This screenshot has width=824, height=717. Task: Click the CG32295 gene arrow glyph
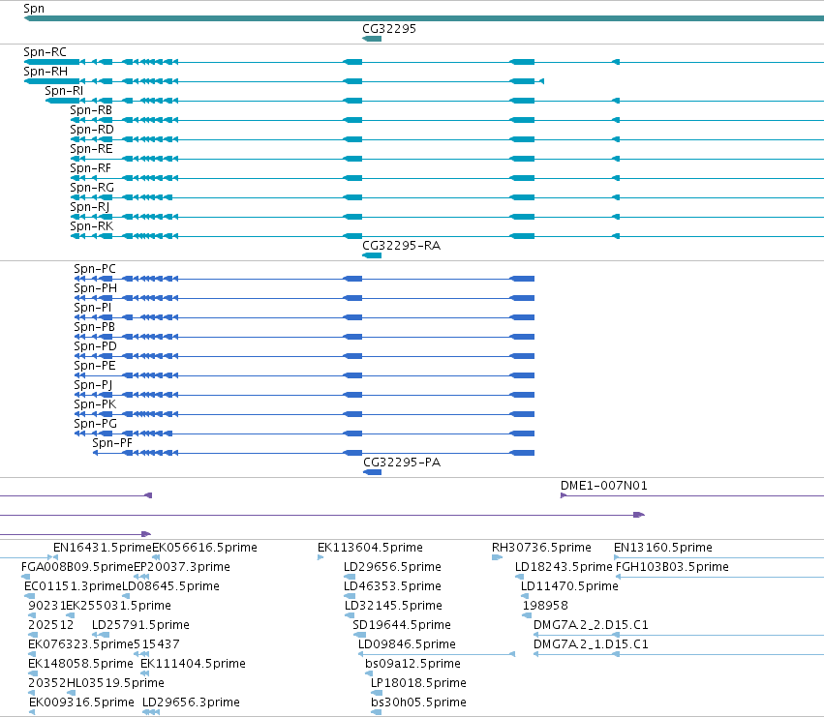pyautogui.click(x=372, y=39)
